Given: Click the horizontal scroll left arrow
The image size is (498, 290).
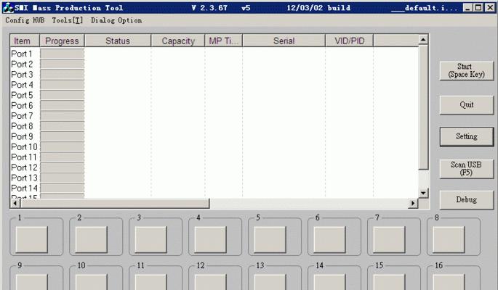Looking at the screenshot, I should point(15,203).
